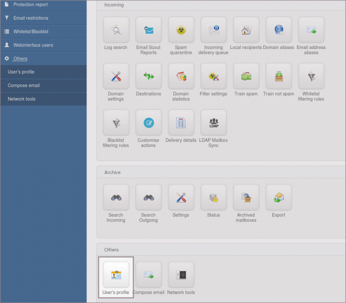Screen dimensions: 346x303
Task: Click the Train spam icon
Action: (x=246, y=76)
